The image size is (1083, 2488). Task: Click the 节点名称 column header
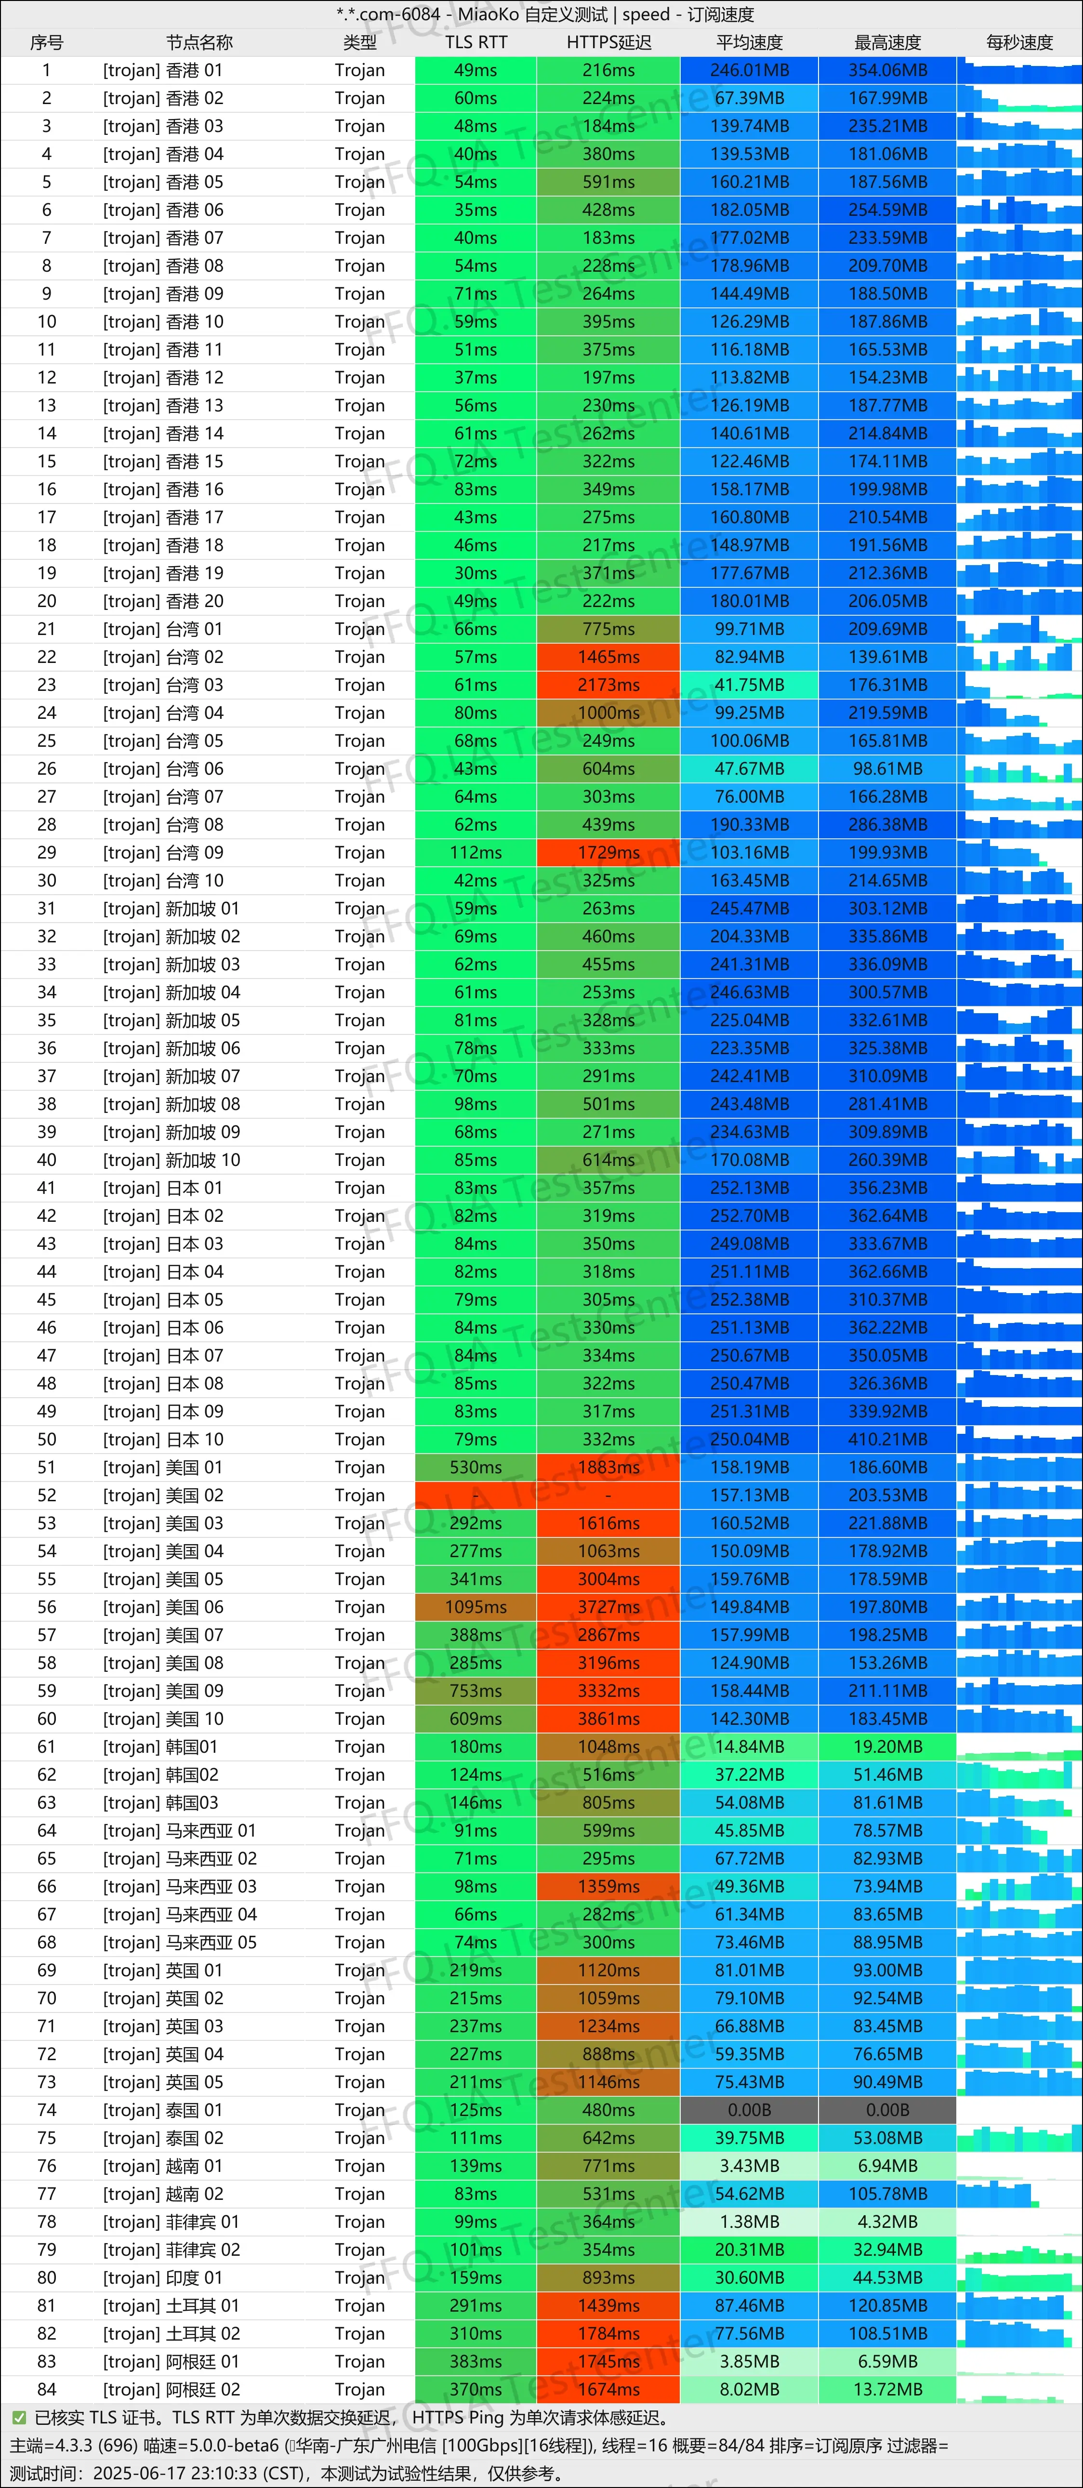199,42
